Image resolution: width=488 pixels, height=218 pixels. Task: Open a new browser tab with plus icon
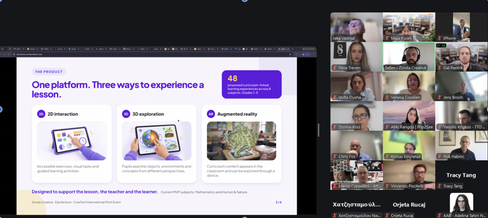[292, 49]
